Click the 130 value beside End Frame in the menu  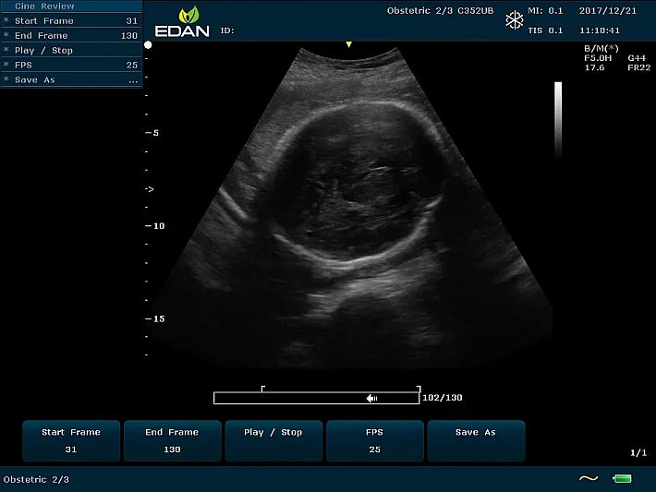pos(129,36)
